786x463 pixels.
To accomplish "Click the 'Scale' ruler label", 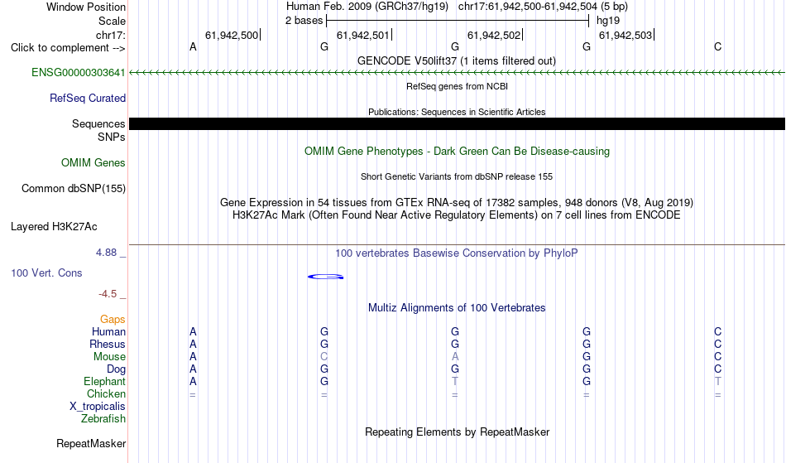I will point(112,21).
